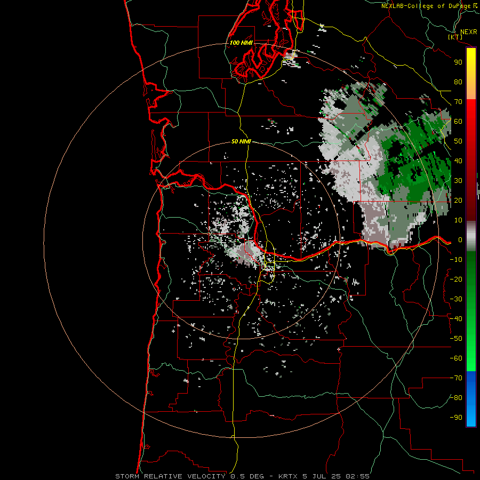This screenshot has height=480, width=480.
Task: Click "0.5 DEG" in the bottom caption
Action: pyautogui.click(x=247, y=476)
